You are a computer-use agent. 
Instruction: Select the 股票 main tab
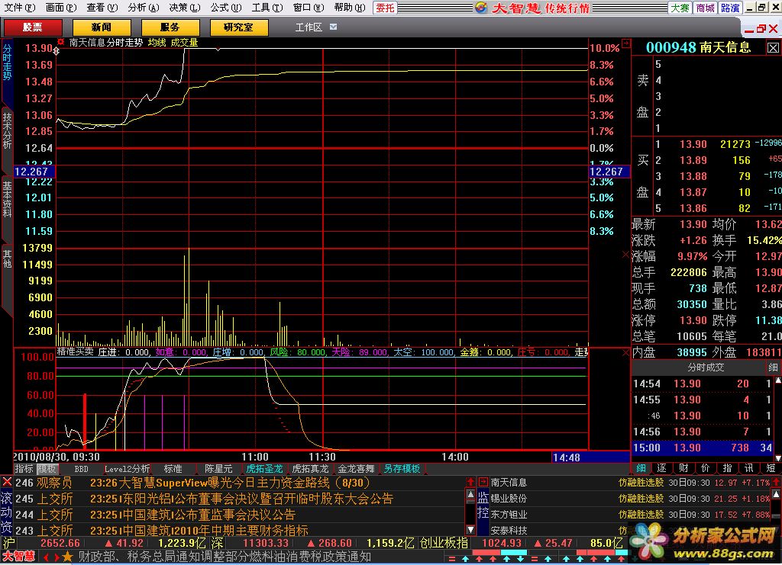point(33,27)
